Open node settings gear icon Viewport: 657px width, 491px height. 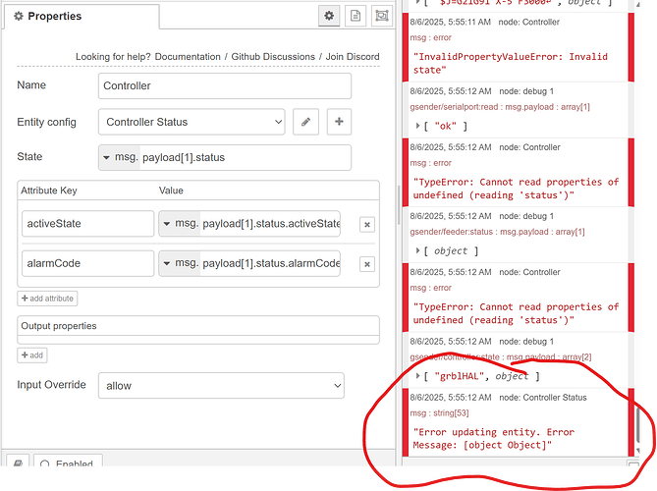pos(329,16)
